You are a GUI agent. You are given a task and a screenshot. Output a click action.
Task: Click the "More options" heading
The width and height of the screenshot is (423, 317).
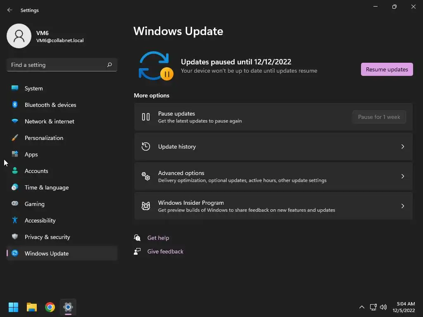pyautogui.click(x=151, y=95)
